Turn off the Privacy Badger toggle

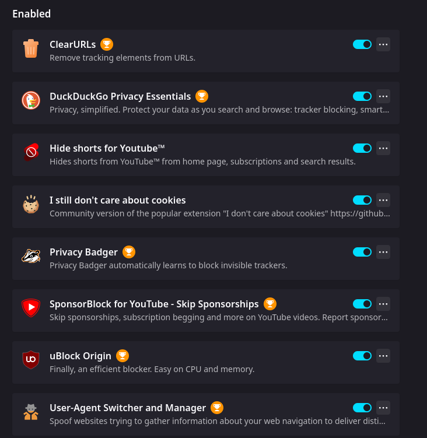pyautogui.click(x=362, y=252)
